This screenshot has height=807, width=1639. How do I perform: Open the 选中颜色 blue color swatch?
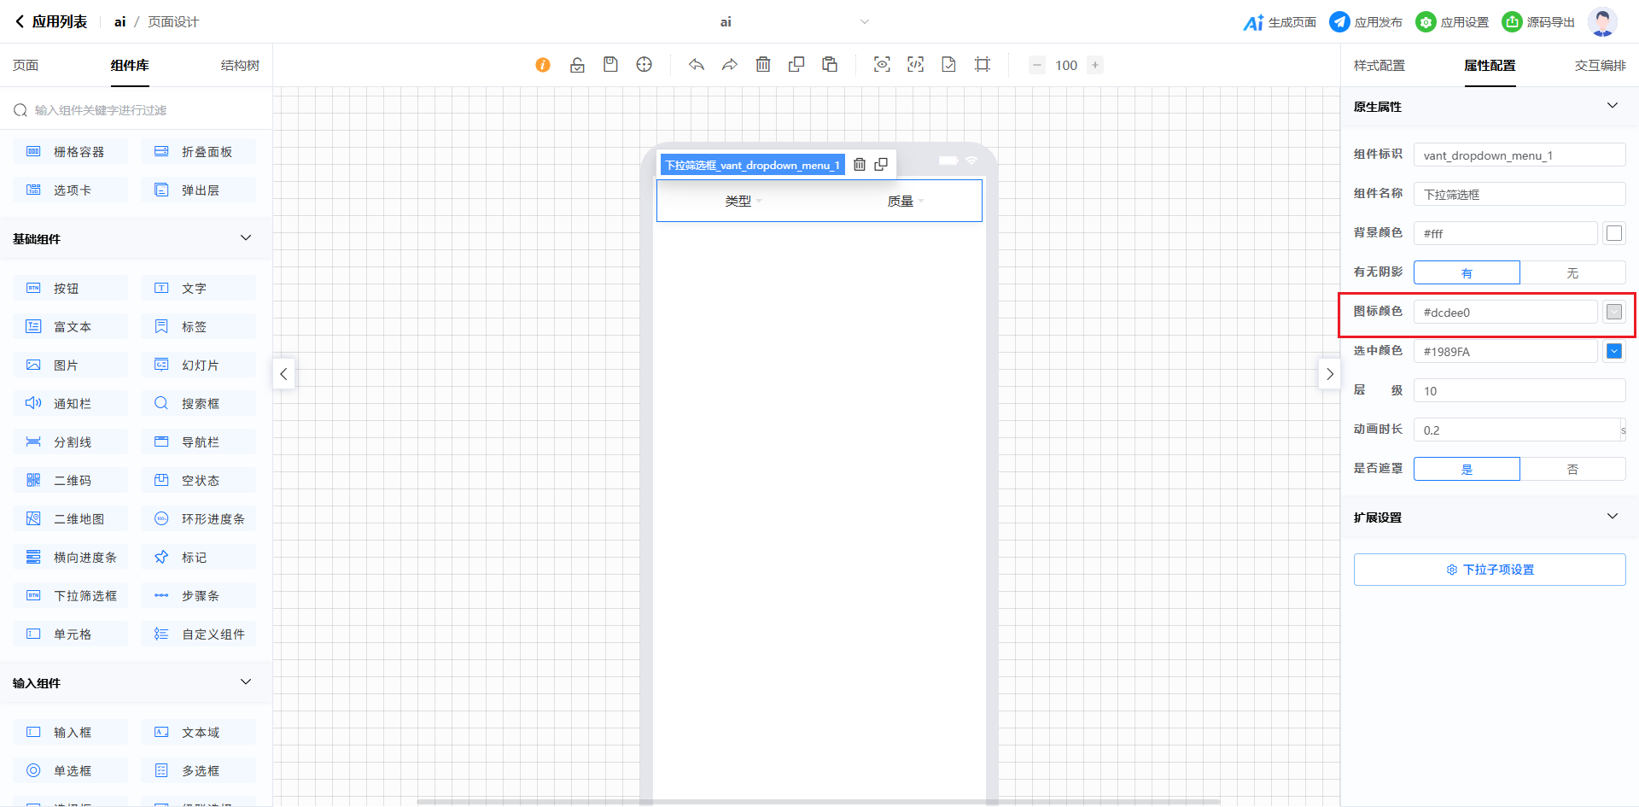click(x=1614, y=351)
